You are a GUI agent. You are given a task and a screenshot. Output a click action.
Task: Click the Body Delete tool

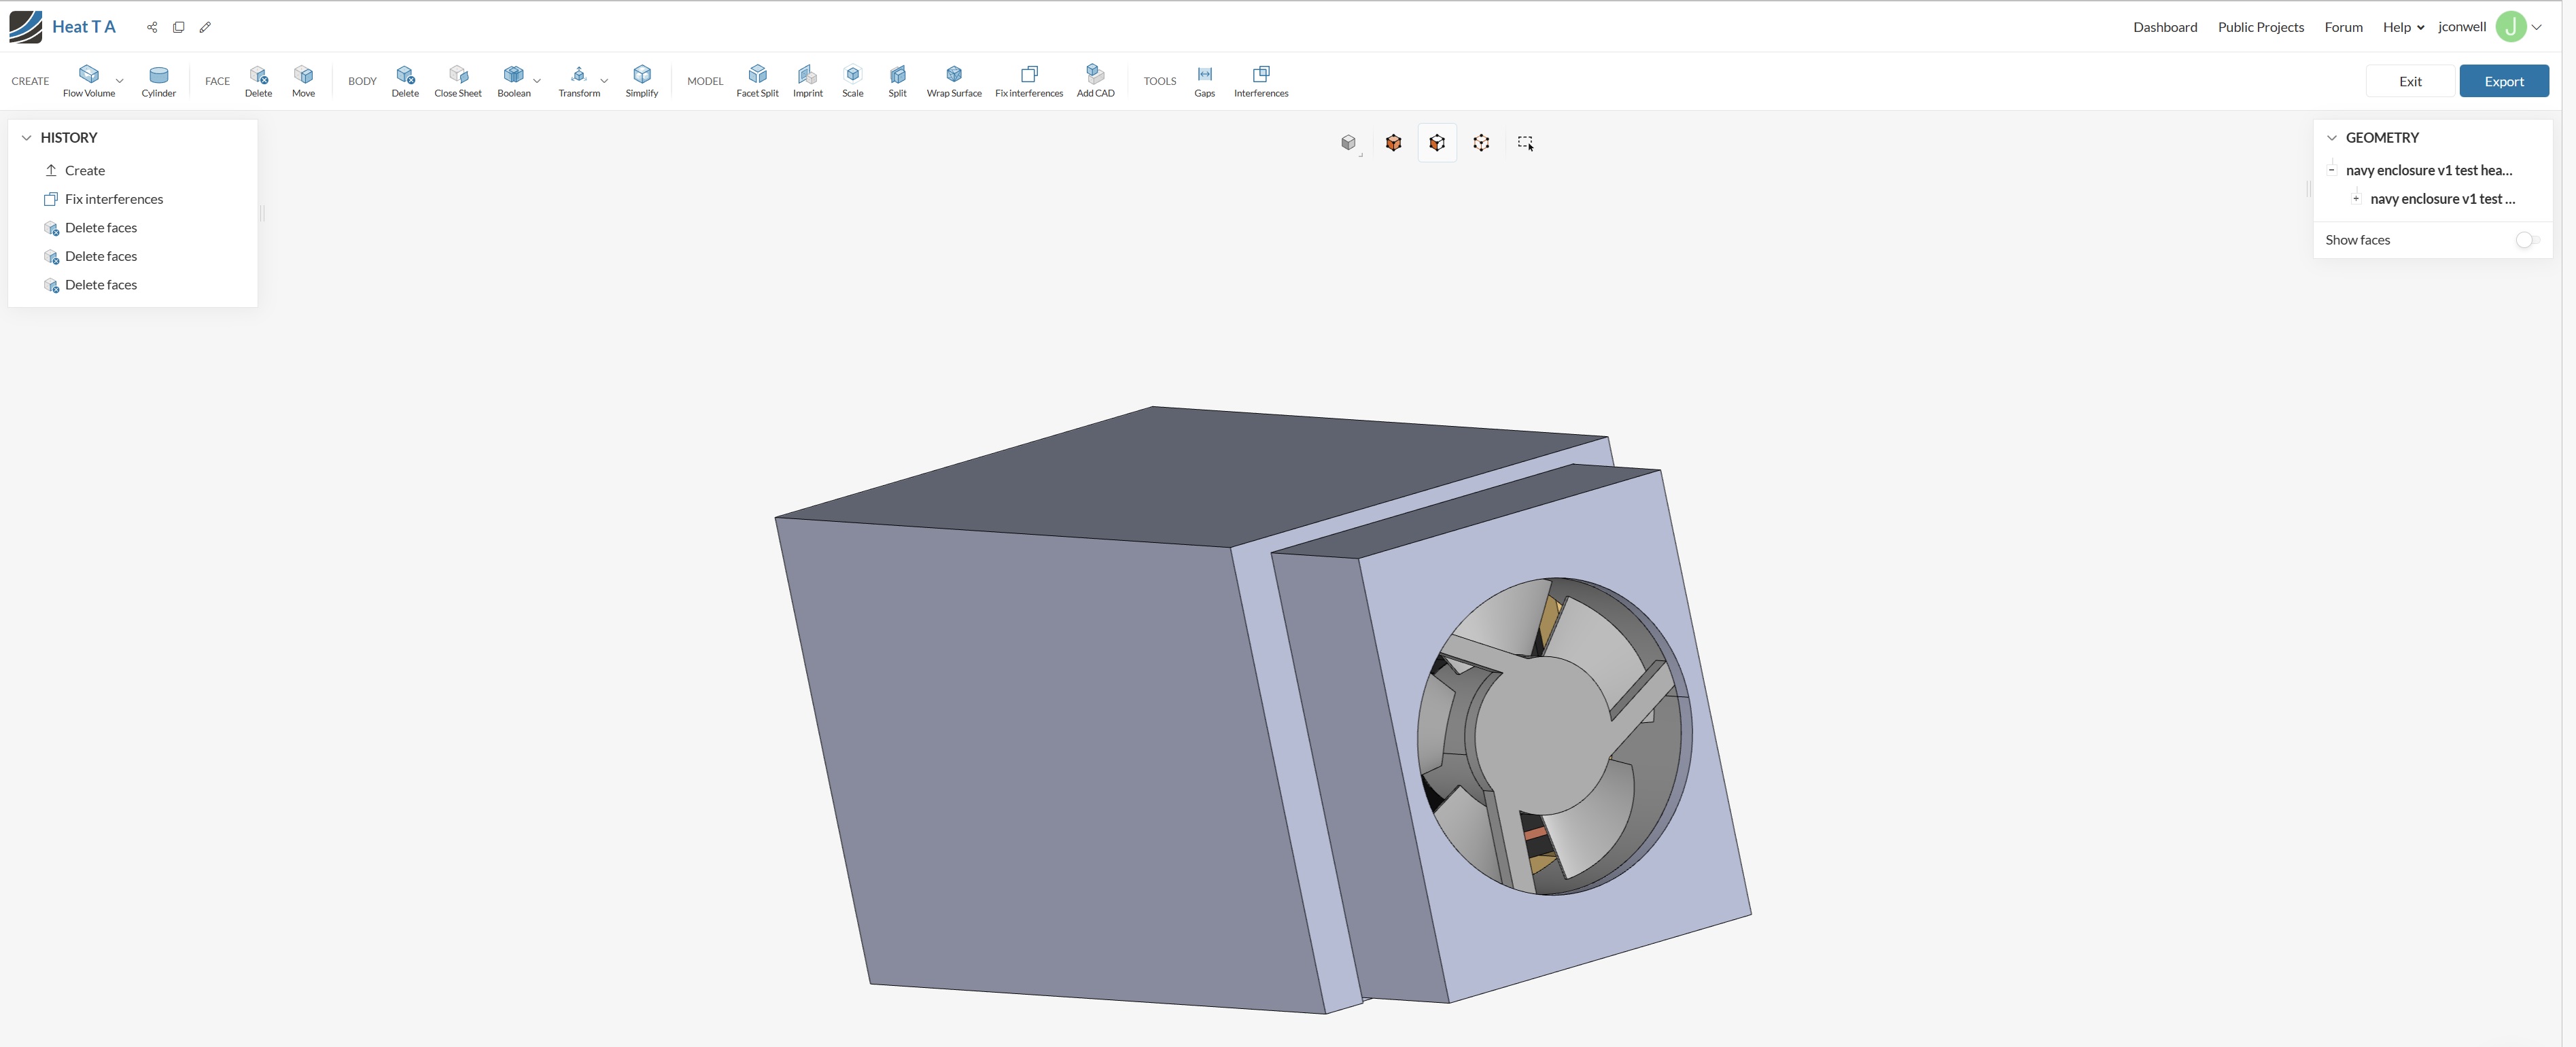[405, 81]
